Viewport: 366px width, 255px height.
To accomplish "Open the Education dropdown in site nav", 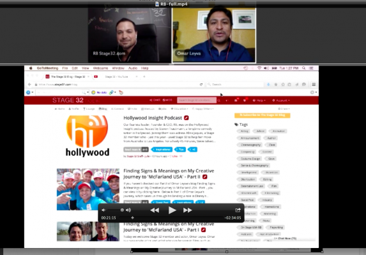I will pyautogui.click(x=179, y=109).
